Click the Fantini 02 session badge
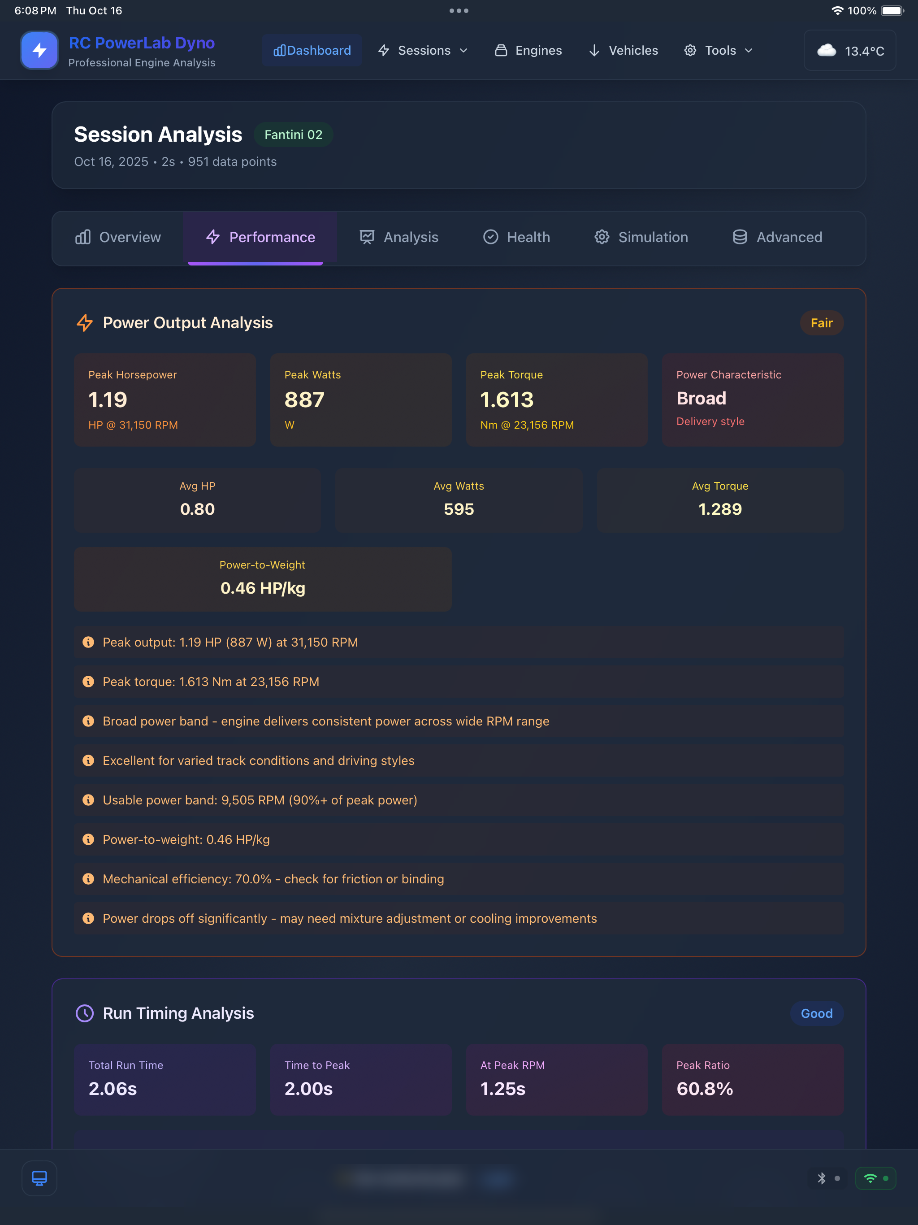The height and width of the screenshot is (1225, 918). click(294, 135)
